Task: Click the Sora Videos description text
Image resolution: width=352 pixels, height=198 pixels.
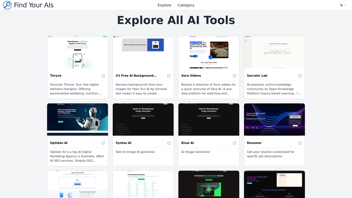Action: (209, 89)
